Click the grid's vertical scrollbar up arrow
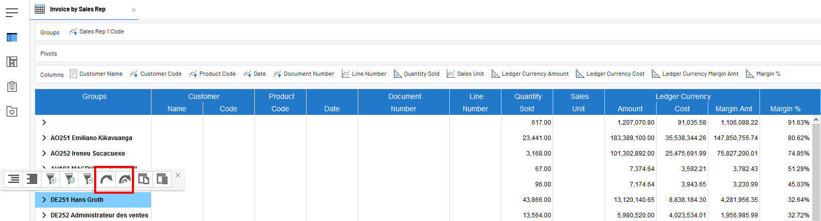The image size is (821, 221). click(816, 120)
